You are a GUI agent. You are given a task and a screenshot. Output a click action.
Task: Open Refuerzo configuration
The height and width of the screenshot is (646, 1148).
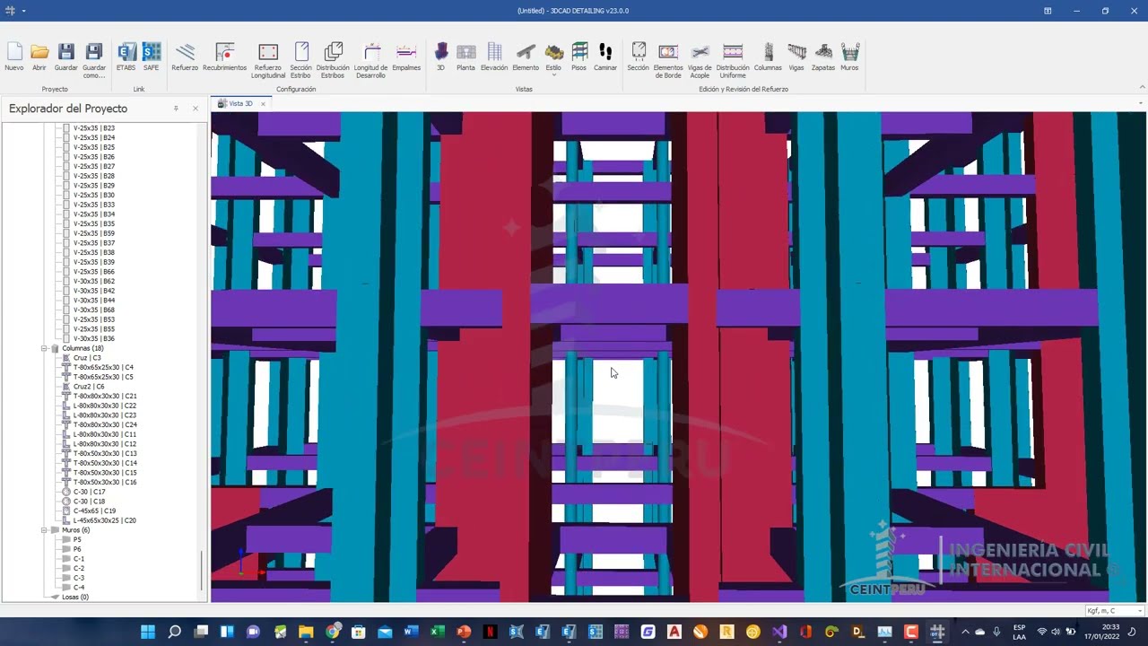click(185, 57)
